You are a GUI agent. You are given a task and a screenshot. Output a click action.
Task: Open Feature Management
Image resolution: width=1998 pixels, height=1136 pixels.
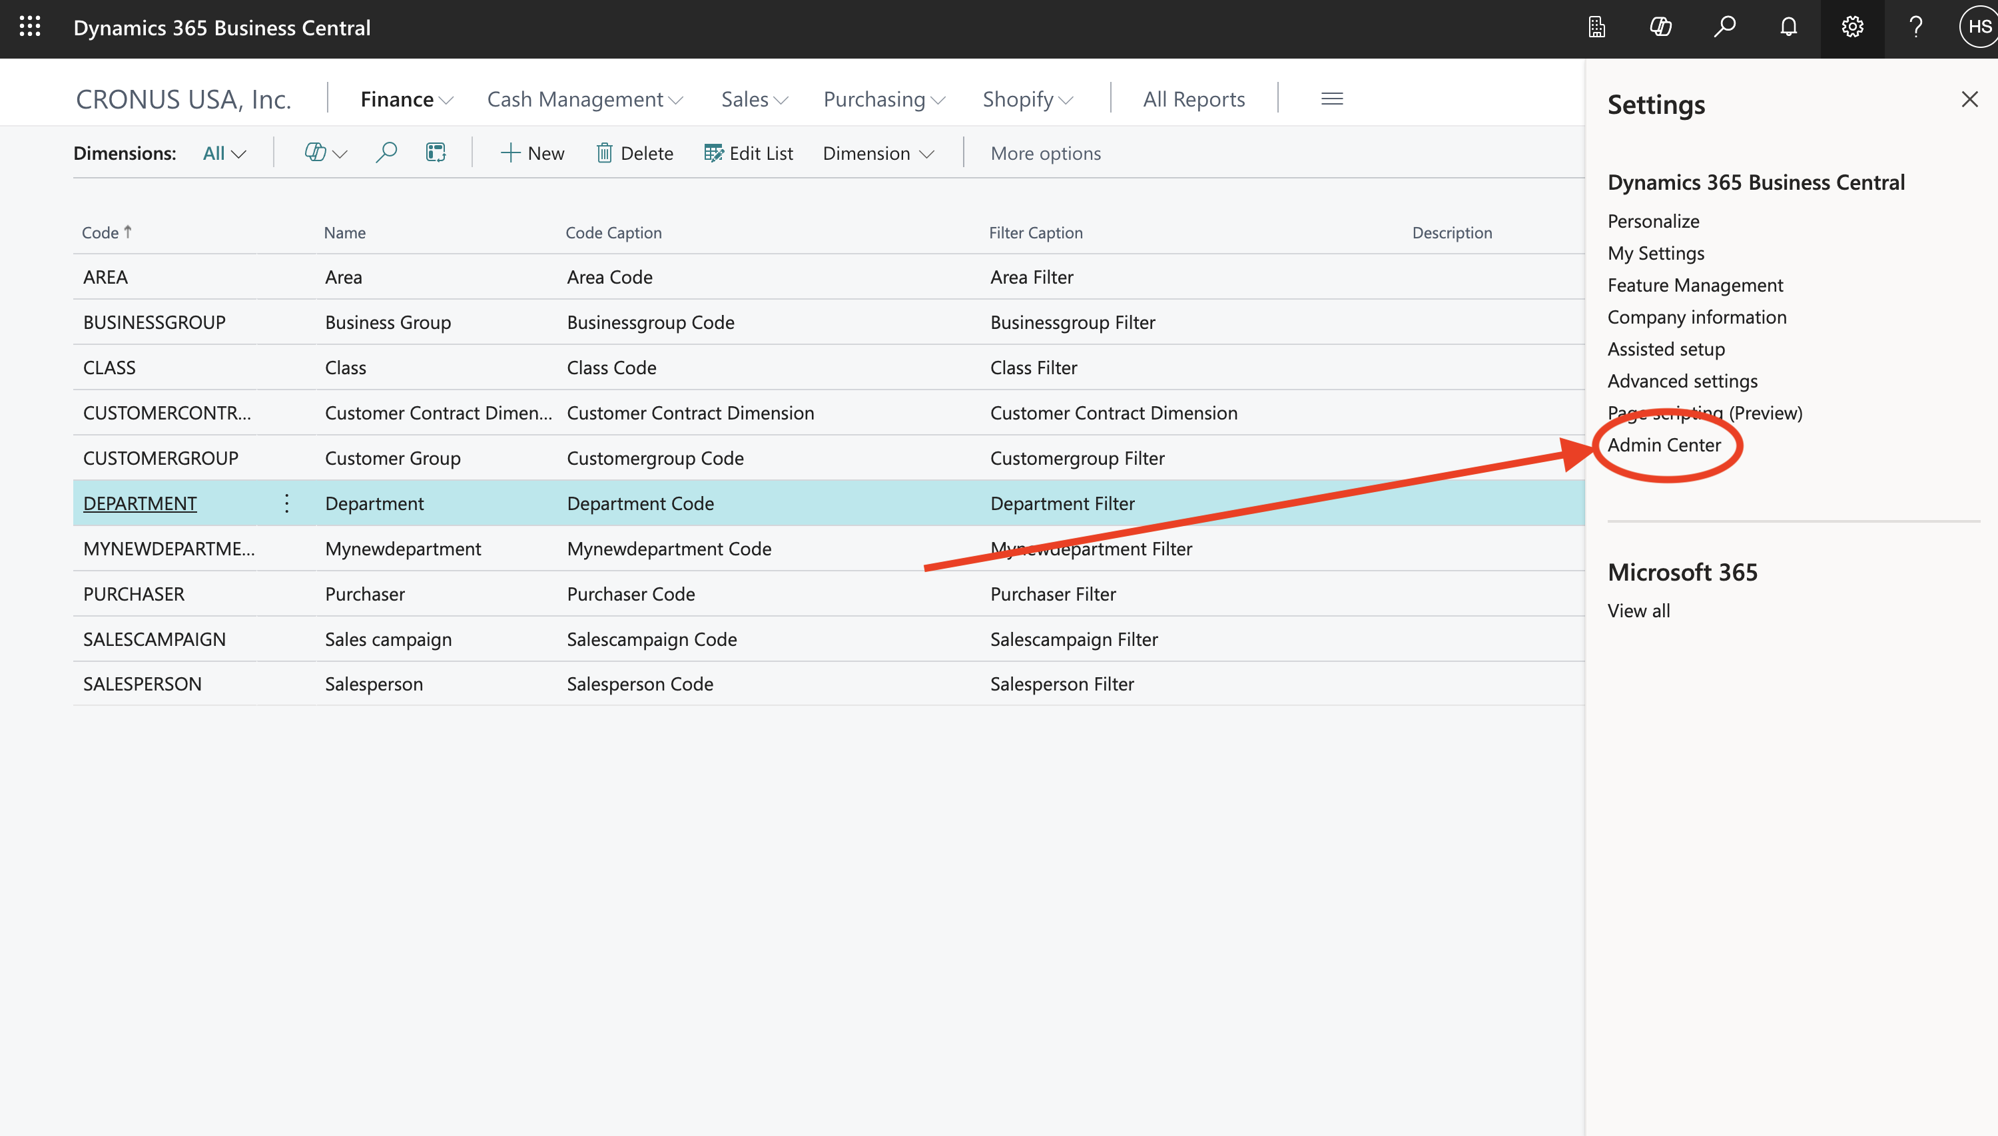coord(1694,285)
